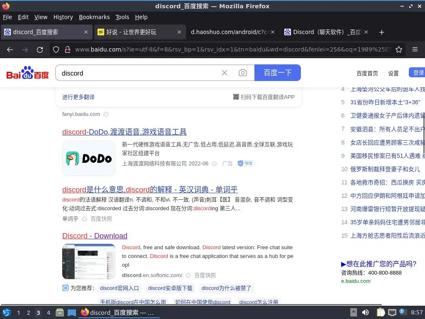Click the DoDo logo thumbnail
This screenshot has width=425, height=319.
pyautogui.click(x=89, y=158)
